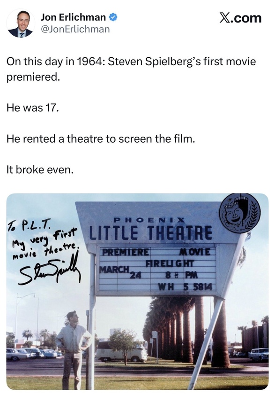Click 'FIRELIGHT' on the marquee board
This screenshot has width=275, height=394.
point(170,263)
